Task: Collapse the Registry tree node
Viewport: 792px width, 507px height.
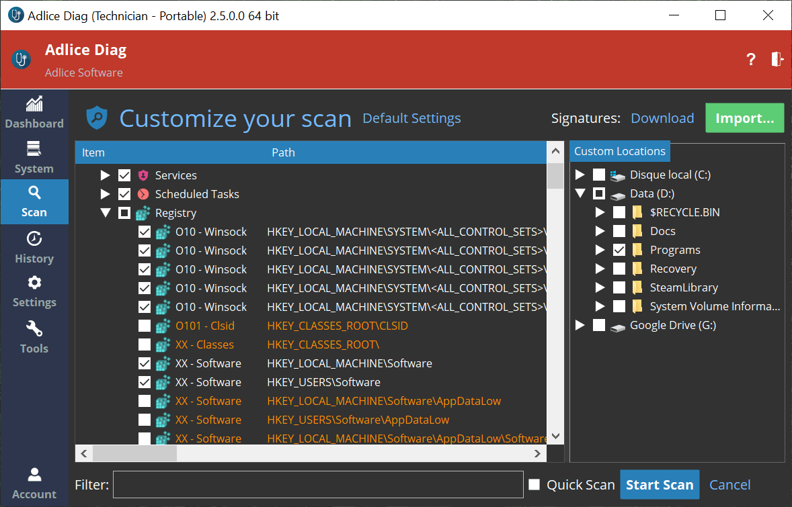Action: click(105, 213)
